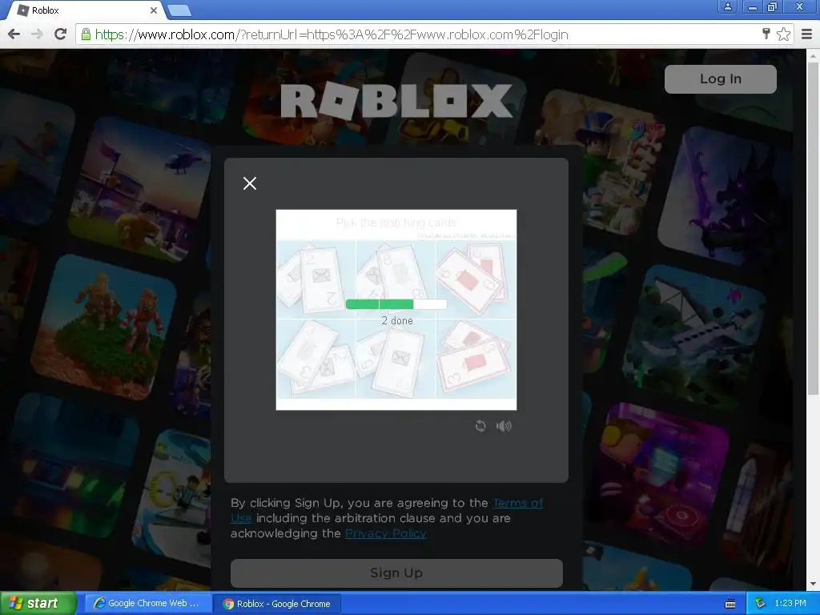Switch to Roblox - Google Chrome taskbar item
The height and width of the screenshot is (615, 820).
(277, 604)
